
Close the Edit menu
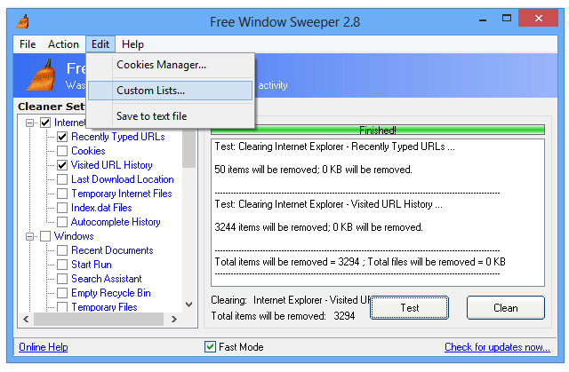click(x=100, y=44)
